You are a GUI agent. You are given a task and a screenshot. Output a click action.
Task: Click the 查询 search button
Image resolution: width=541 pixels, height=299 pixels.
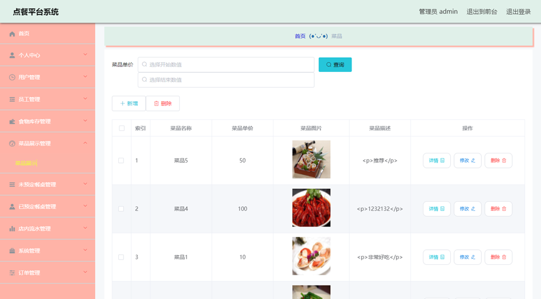pos(335,65)
